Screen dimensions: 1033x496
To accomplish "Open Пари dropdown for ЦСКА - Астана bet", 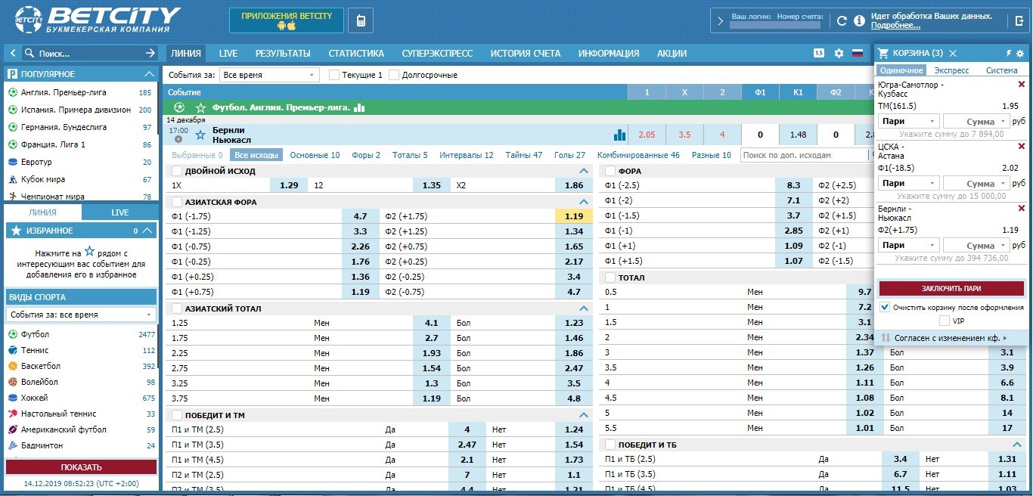I will (908, 183).
